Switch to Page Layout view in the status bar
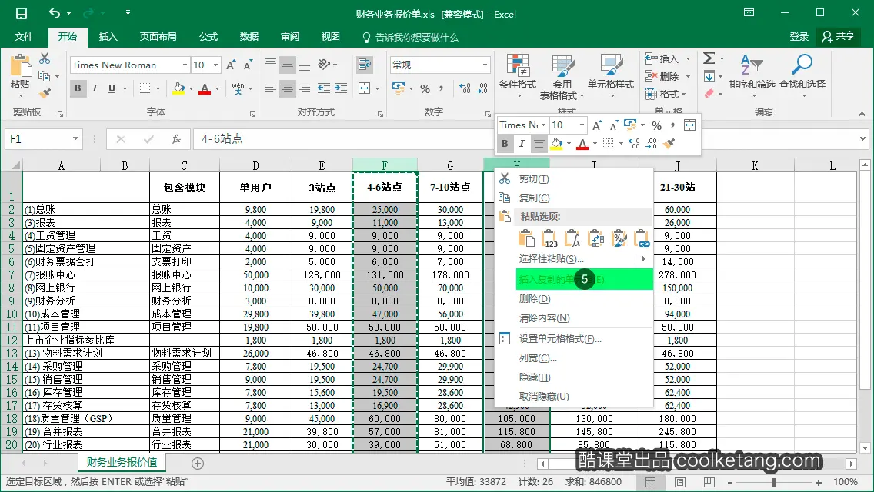Screen dimensions: 874x492 coord(680,482)
